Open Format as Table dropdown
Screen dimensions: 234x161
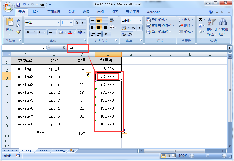[160, 26]
